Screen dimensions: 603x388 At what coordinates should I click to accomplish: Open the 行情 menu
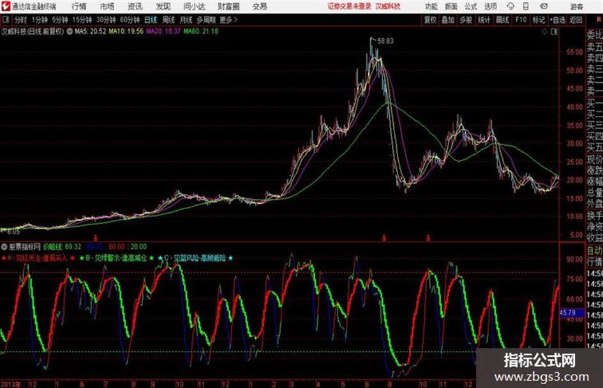pyautogui.click(x=79, y=6)
